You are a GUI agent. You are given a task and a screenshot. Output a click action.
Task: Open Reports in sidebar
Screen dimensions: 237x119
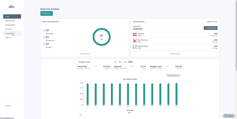click(12, 38)
